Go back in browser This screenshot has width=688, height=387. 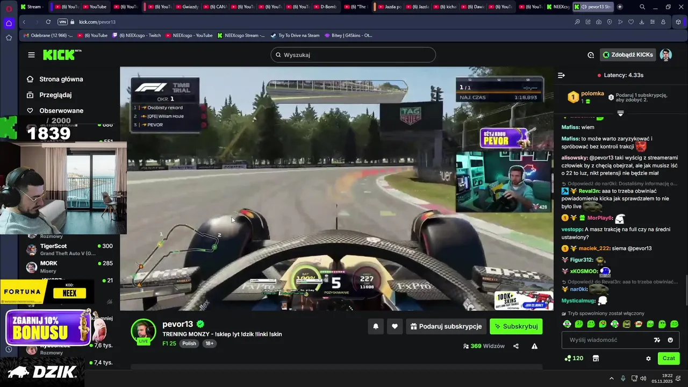(x=24, y=22)
